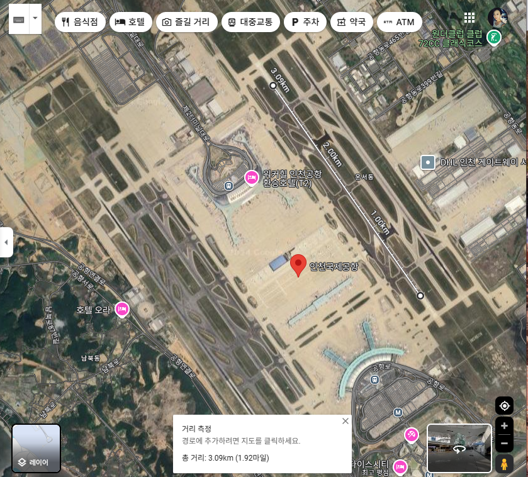Click the train station icon near Terminal 2

click(x=228, y=186)
